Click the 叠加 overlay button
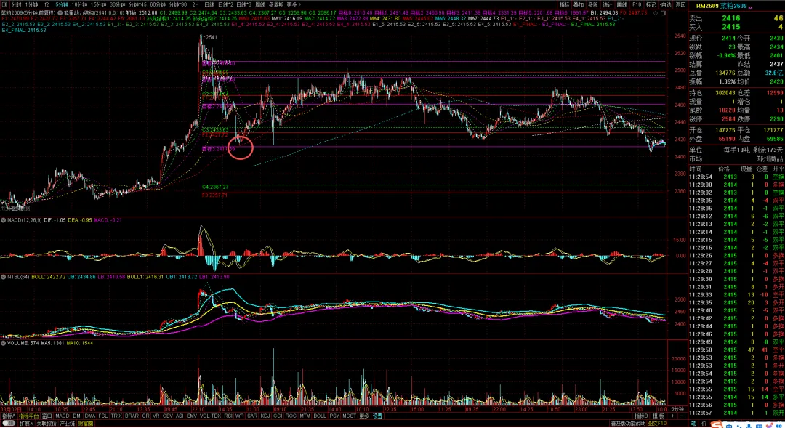This screenshot has width=785, height=428. point(579,4)
